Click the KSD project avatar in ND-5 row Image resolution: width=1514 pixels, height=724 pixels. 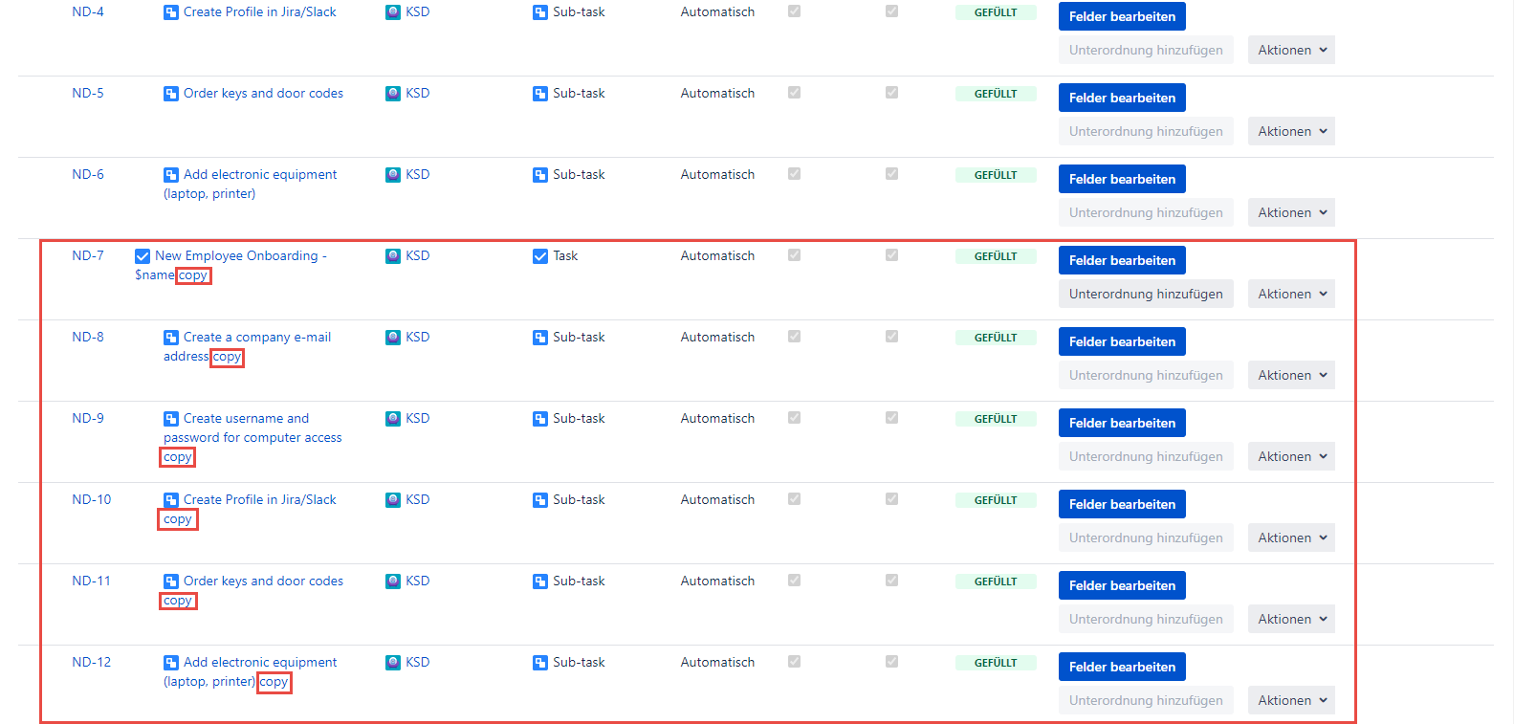point(393,94)
